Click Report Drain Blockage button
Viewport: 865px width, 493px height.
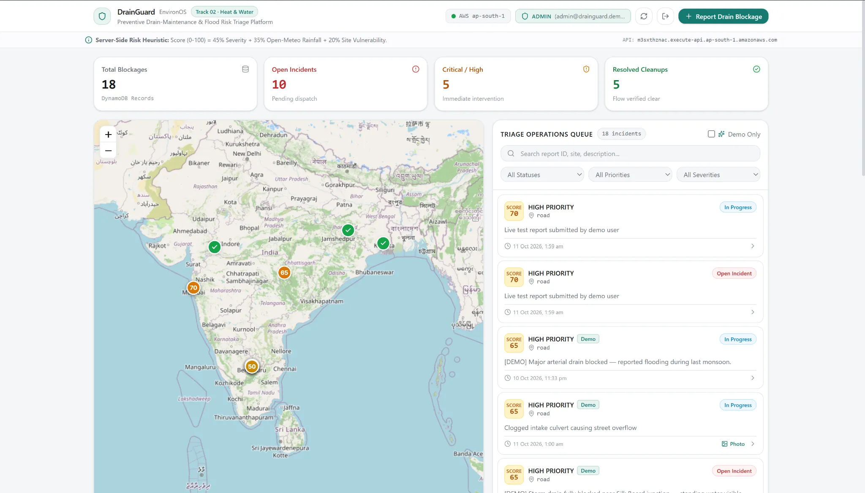[x=723, y=16]
